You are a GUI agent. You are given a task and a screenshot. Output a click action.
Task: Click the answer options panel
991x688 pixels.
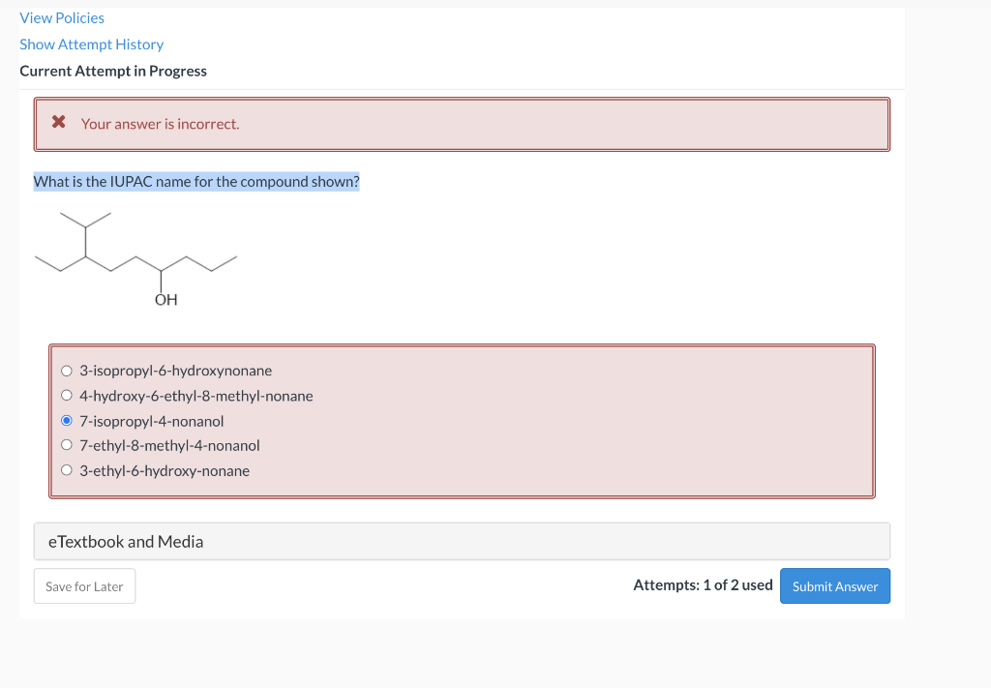[463, 421]
